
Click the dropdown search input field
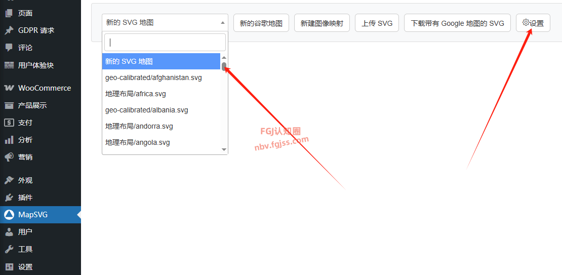[x=165, y=43]
